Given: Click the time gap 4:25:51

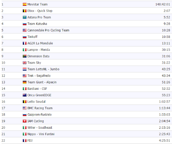Looking at the screenshot, I should click(x=164, y=141).
